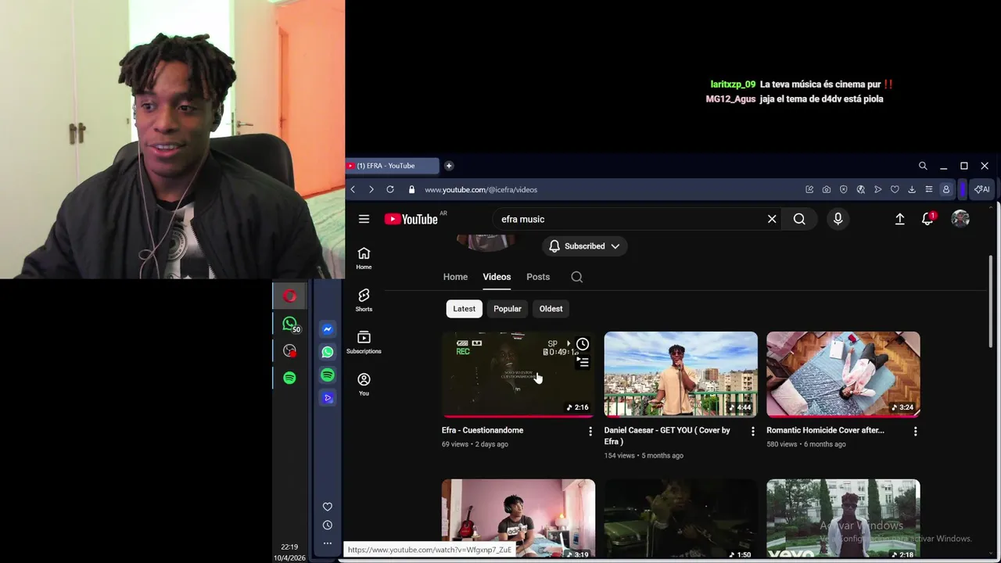Add Cuestionandome video to queue
Image resolution: width=1001 pixels, height=563 pixels.
(x=583, y=362)
